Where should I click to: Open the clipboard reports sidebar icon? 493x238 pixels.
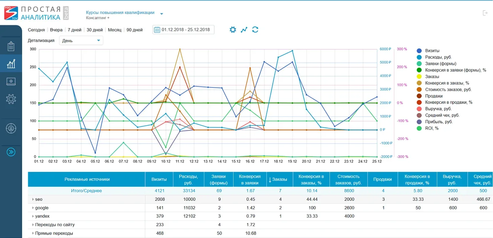[11, 46]
